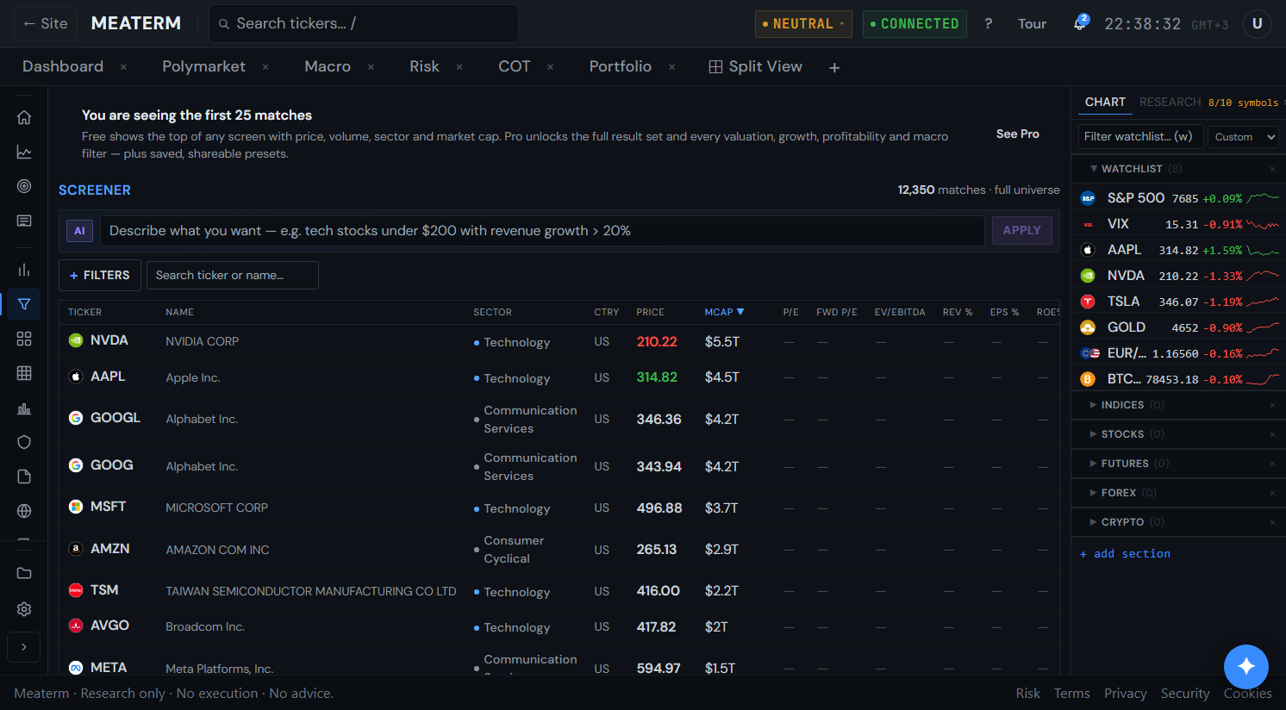1286x710 pixels.
Task: Collapse the WATCHLIST section
Action: click(1131, 169)
